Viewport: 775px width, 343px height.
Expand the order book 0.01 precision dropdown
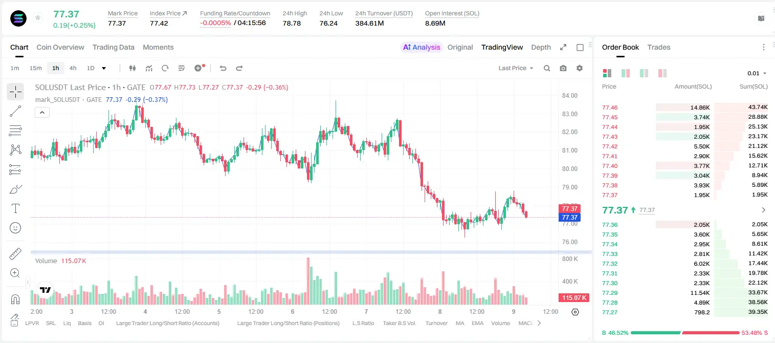(757, 73)
